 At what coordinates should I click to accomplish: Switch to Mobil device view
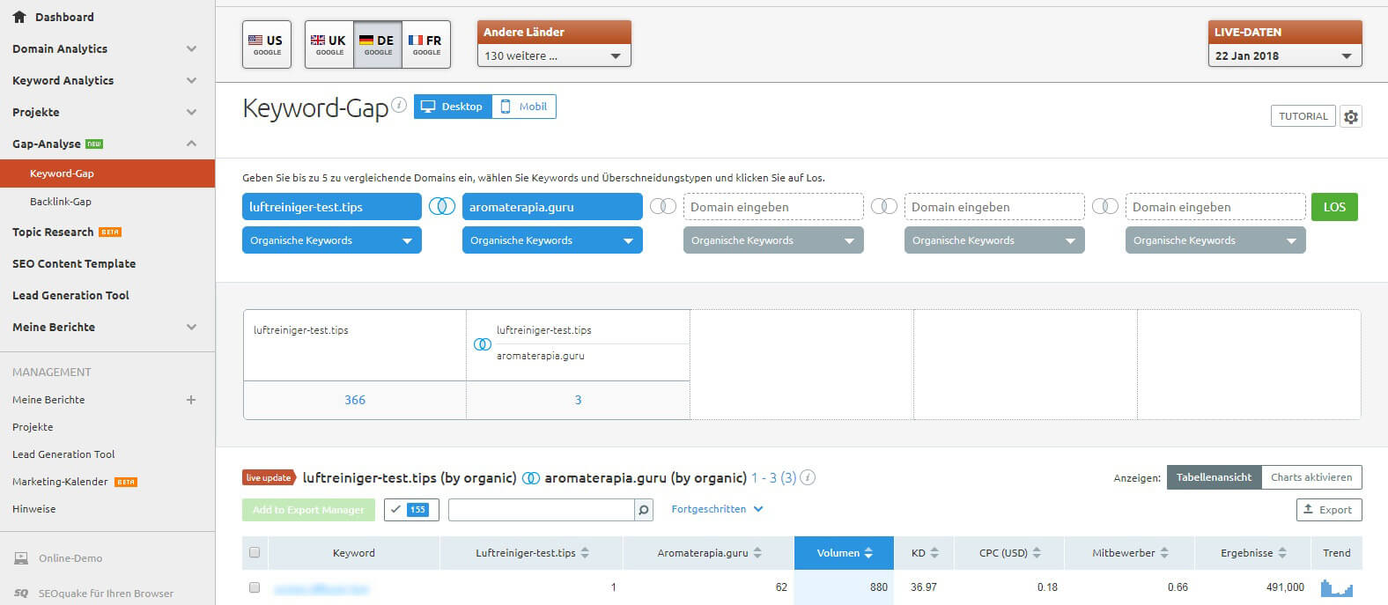pyautogui.click(x=524, y=107)
